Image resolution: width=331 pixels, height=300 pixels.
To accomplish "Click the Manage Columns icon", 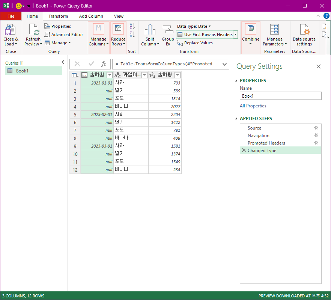I will [99, 29].
